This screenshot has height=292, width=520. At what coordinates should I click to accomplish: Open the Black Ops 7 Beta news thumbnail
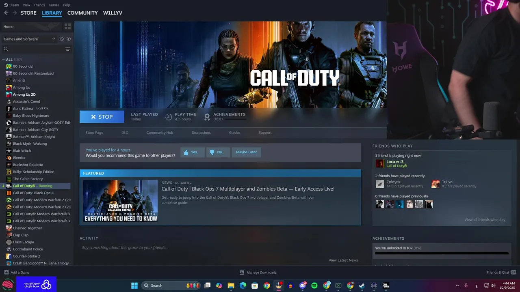(120, 201)
